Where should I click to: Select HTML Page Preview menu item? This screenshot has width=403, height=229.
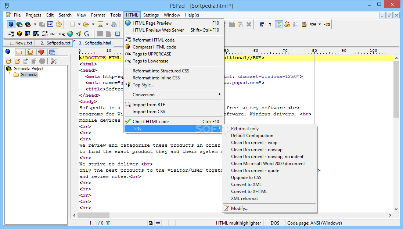[174, 23]
